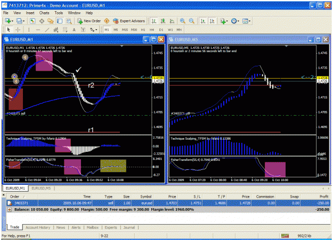The height and width of the screenshot is (240, 333).
Task: Select the horizontal line drawing tool
Action: (x=38, y=30)
